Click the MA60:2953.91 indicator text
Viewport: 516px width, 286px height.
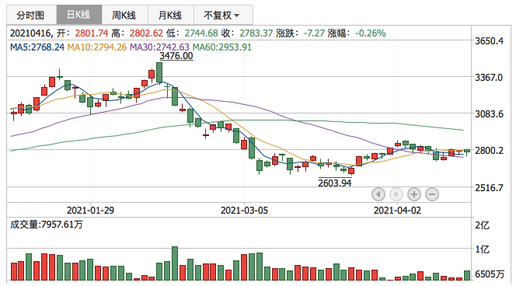[x=222, y=47]
